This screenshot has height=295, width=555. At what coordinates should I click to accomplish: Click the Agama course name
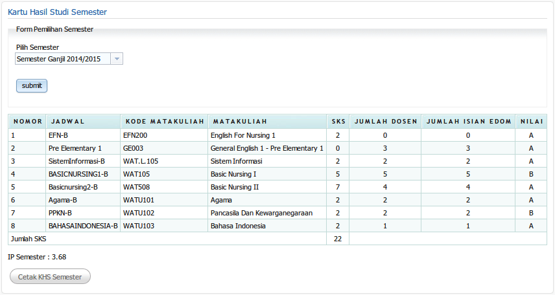click(x=221, y=200)
